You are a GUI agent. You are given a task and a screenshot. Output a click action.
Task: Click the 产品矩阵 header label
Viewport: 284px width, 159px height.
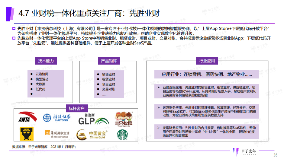109,61
